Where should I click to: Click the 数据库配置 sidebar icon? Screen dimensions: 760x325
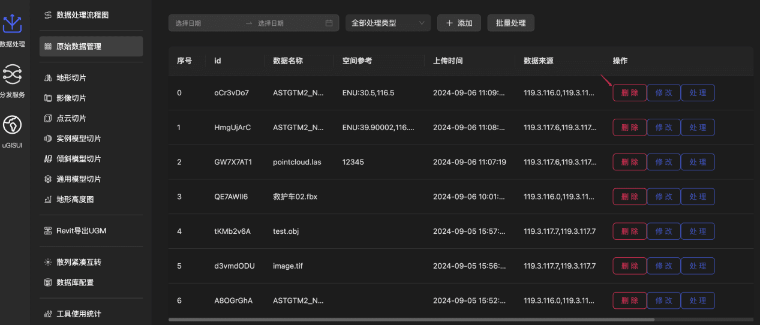48,282
